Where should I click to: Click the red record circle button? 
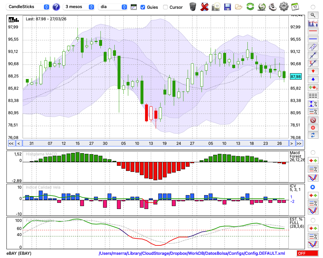point(313,128)
